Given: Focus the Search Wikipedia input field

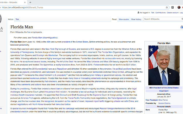Looking at the screenshot, I should [162, 19].
